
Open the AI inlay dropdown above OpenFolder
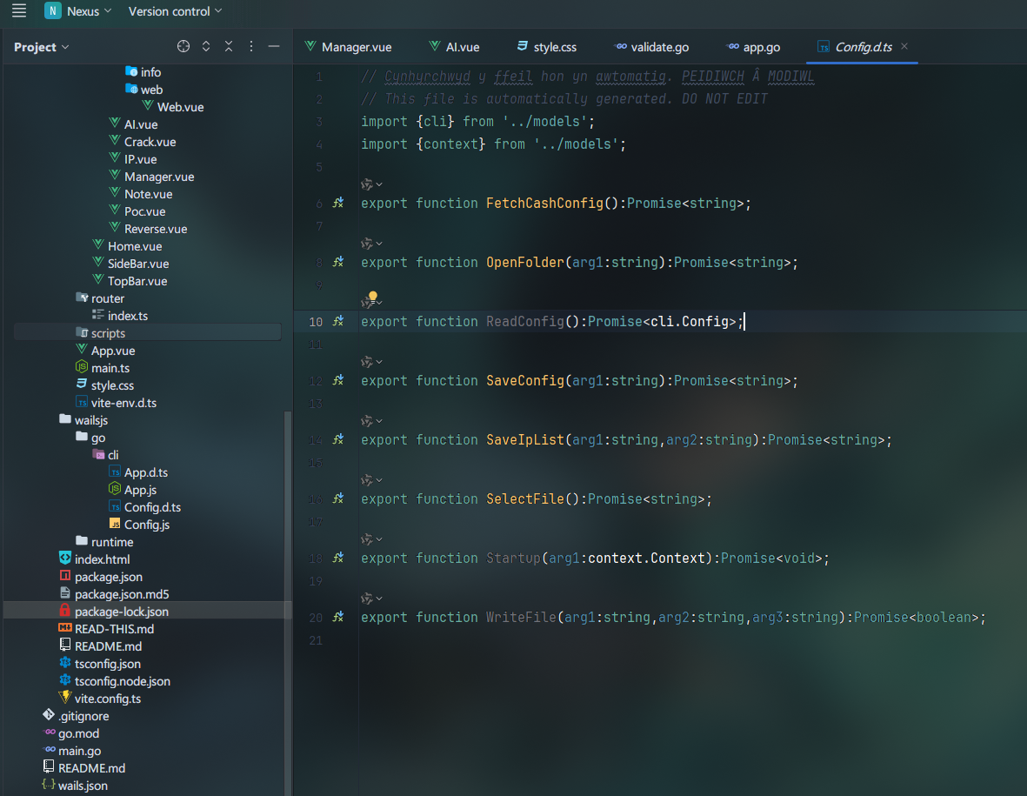(x=371, y=244)
